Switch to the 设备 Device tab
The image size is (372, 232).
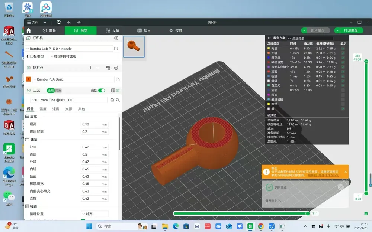112,30
